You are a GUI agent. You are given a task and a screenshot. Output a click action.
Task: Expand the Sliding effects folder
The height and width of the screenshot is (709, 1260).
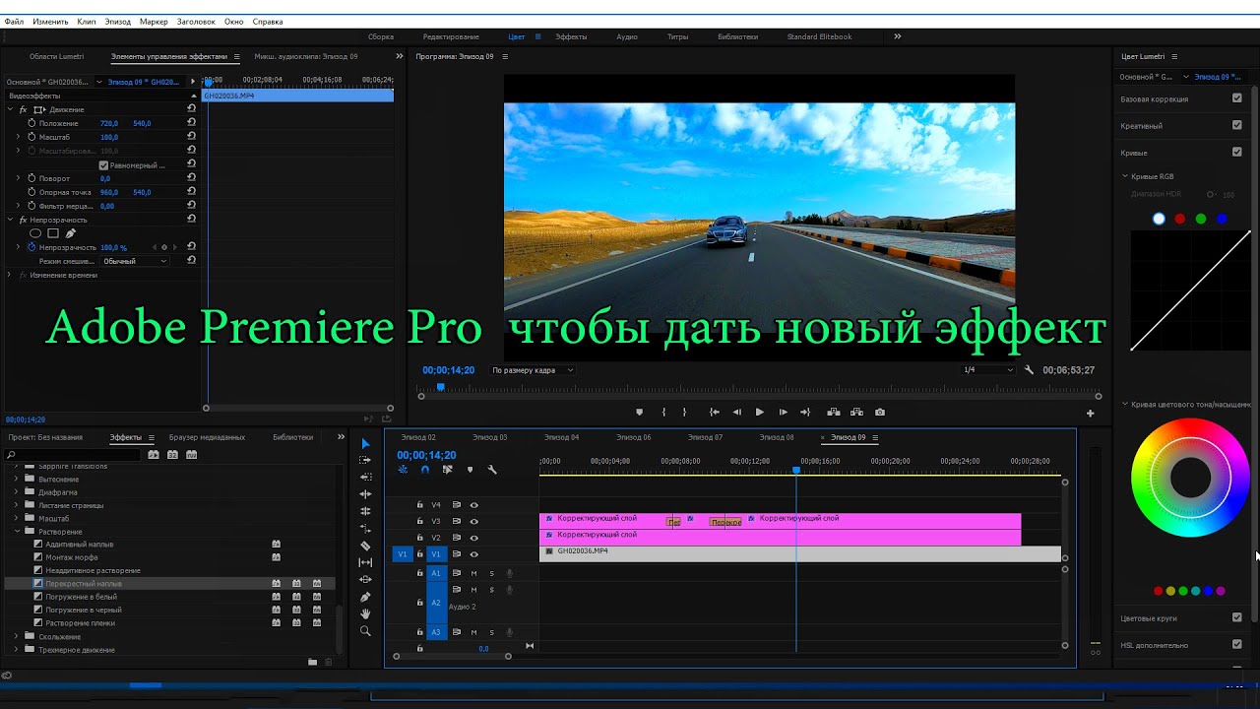17,637
